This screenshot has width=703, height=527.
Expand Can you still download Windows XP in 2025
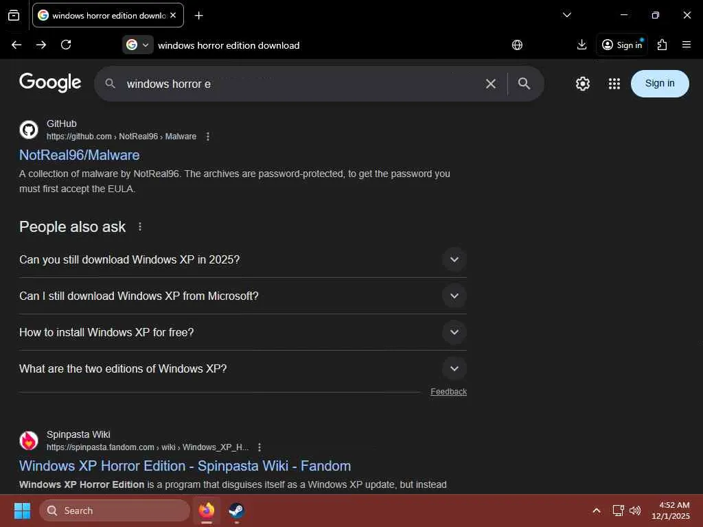(242, 259)
